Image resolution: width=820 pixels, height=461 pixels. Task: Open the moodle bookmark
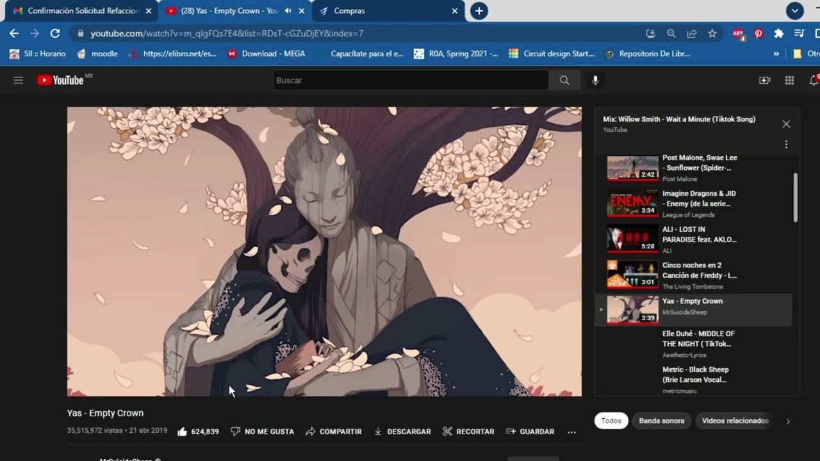97,54
